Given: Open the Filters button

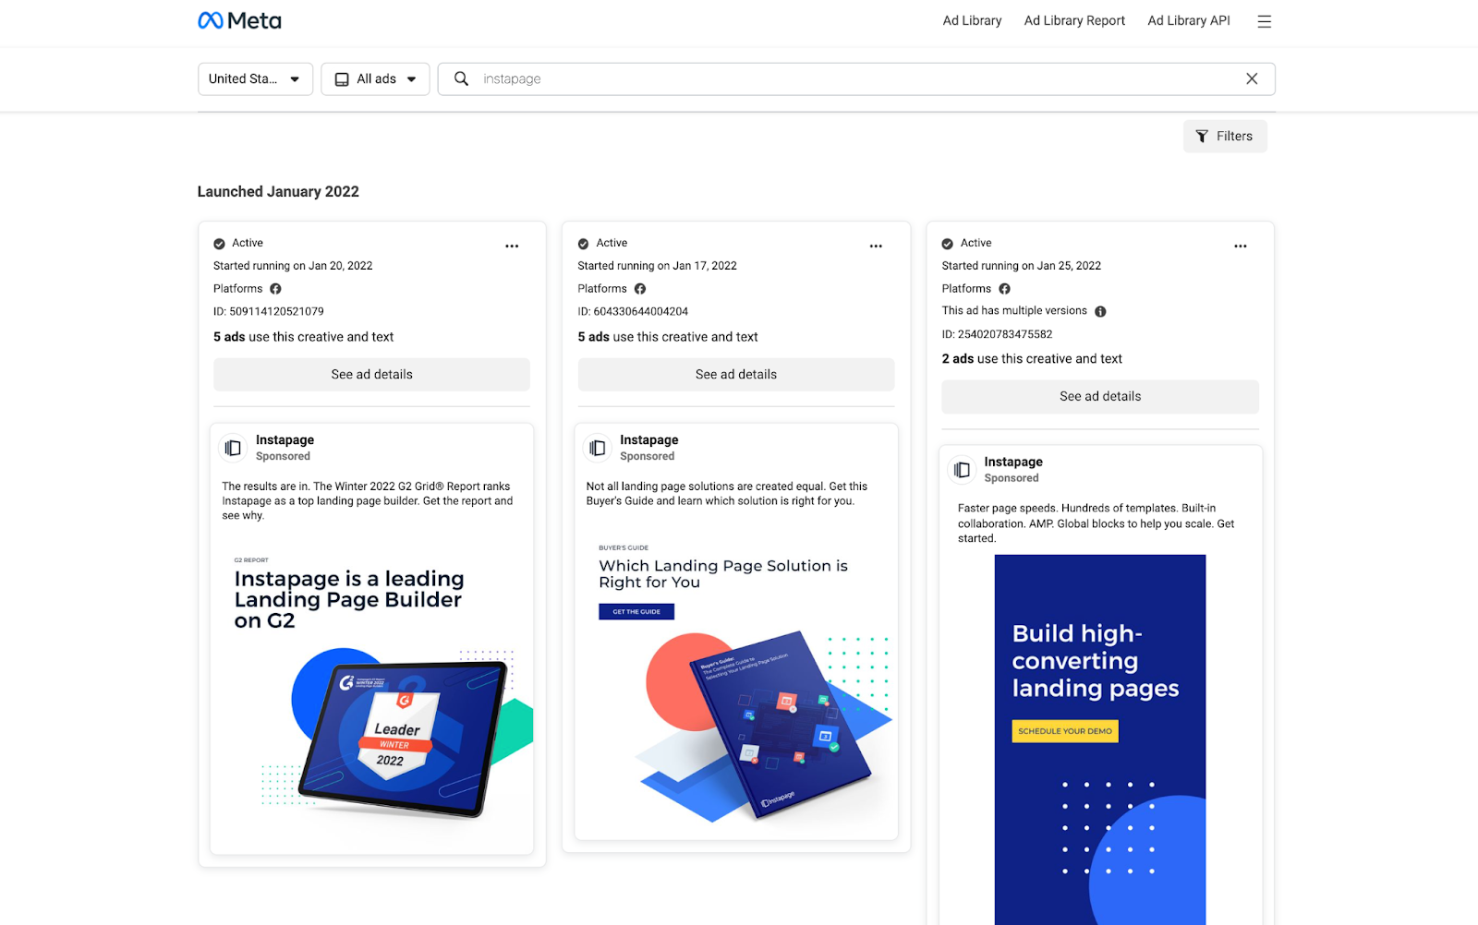Looking at the screenshot, I should [1225, 136].
